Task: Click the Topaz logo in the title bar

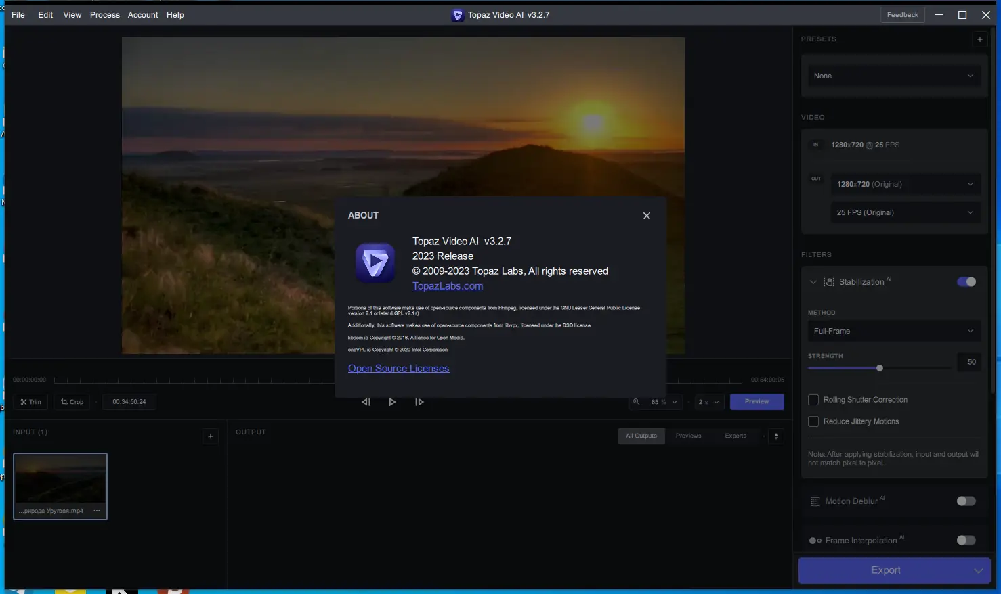Action: 458,15
